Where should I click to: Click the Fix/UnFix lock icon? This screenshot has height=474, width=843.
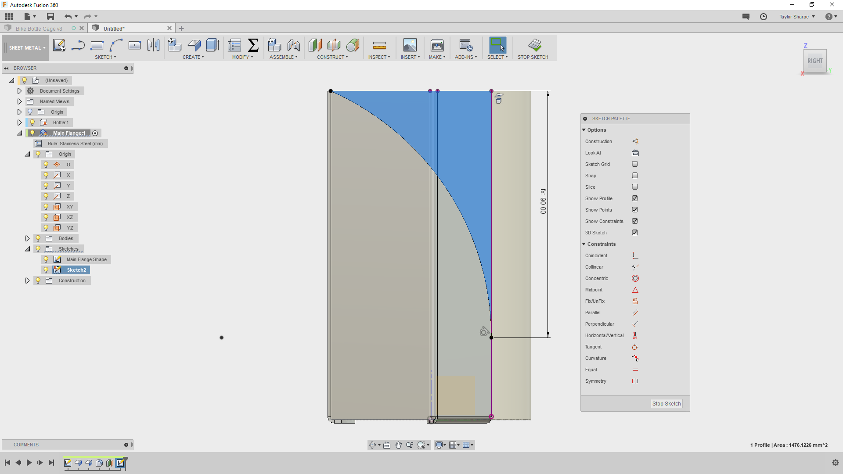click(635, 301)
